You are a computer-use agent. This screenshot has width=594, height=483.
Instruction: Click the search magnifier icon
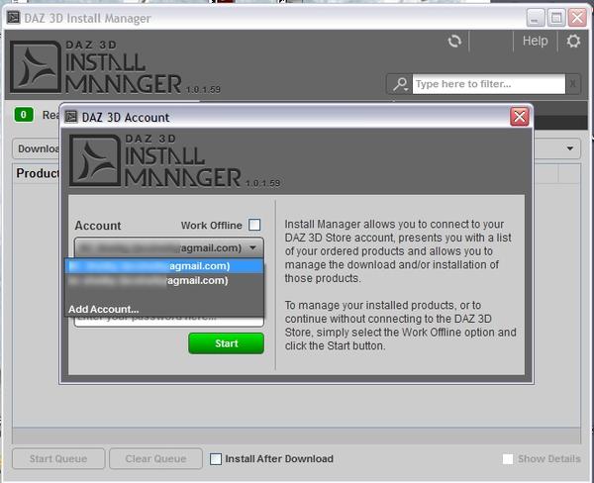click(x=400, y=84)
